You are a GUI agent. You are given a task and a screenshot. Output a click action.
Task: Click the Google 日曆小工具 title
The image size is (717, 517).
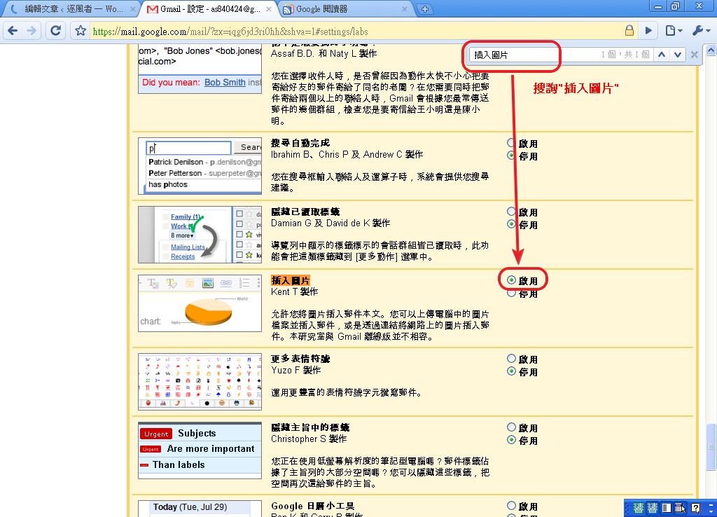point(312,506)
